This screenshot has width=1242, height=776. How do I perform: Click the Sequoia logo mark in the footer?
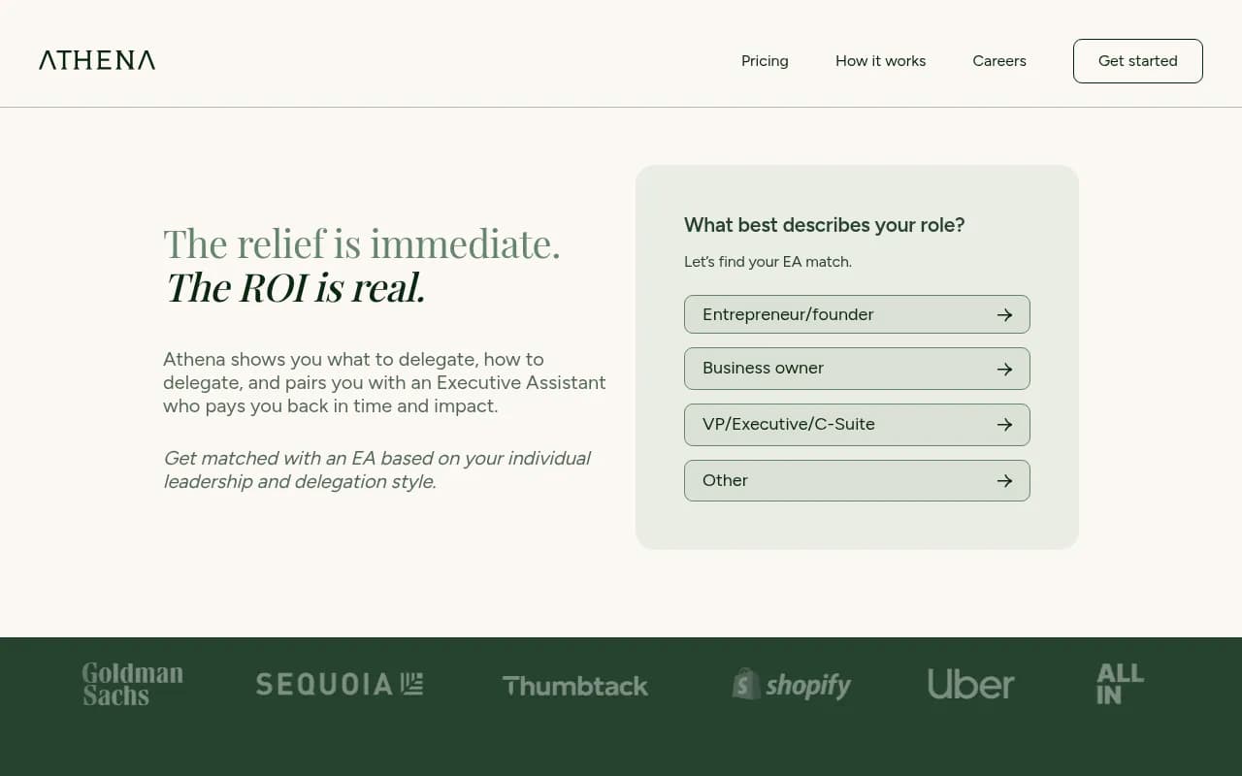coord(410,684)
